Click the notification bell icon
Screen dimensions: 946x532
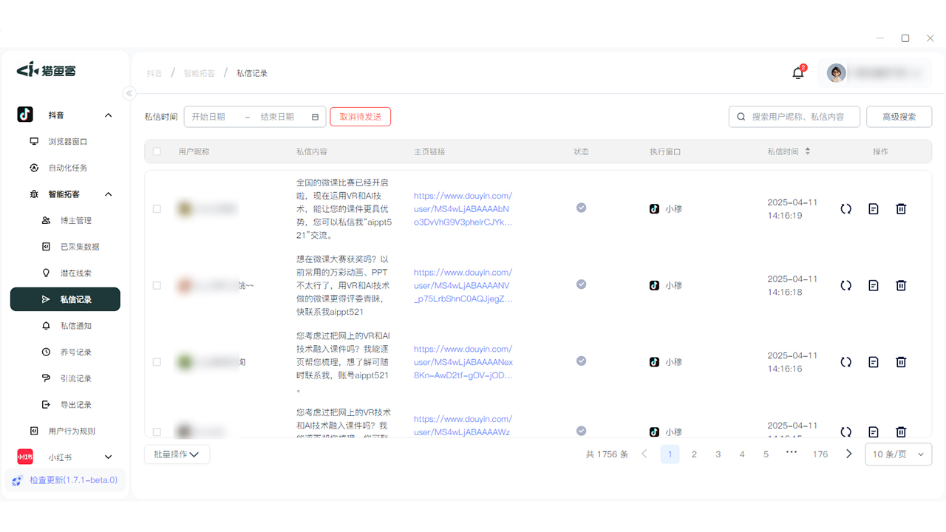[797, 73]
